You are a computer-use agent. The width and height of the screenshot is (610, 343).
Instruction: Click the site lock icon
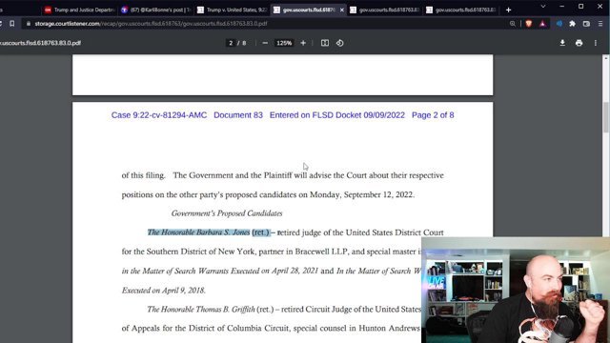coord(28,24)
